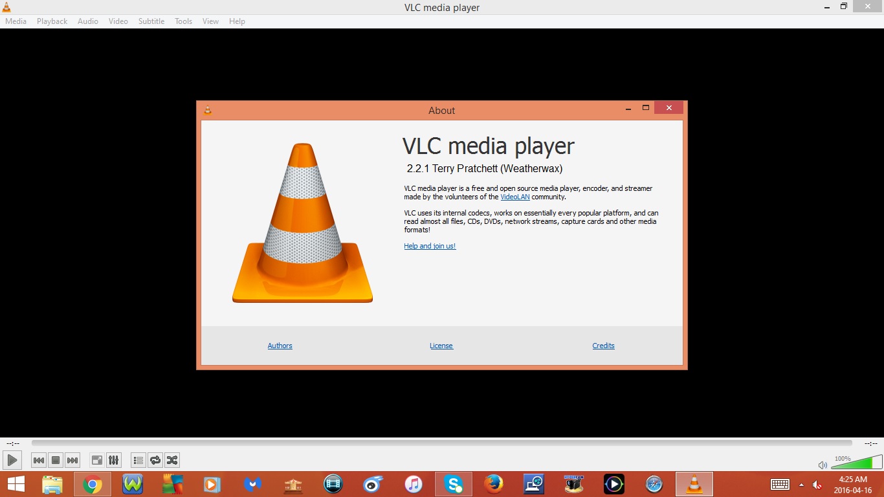Skip to the next media item
This screenshot has height=497, width=884.
(72, 460)
